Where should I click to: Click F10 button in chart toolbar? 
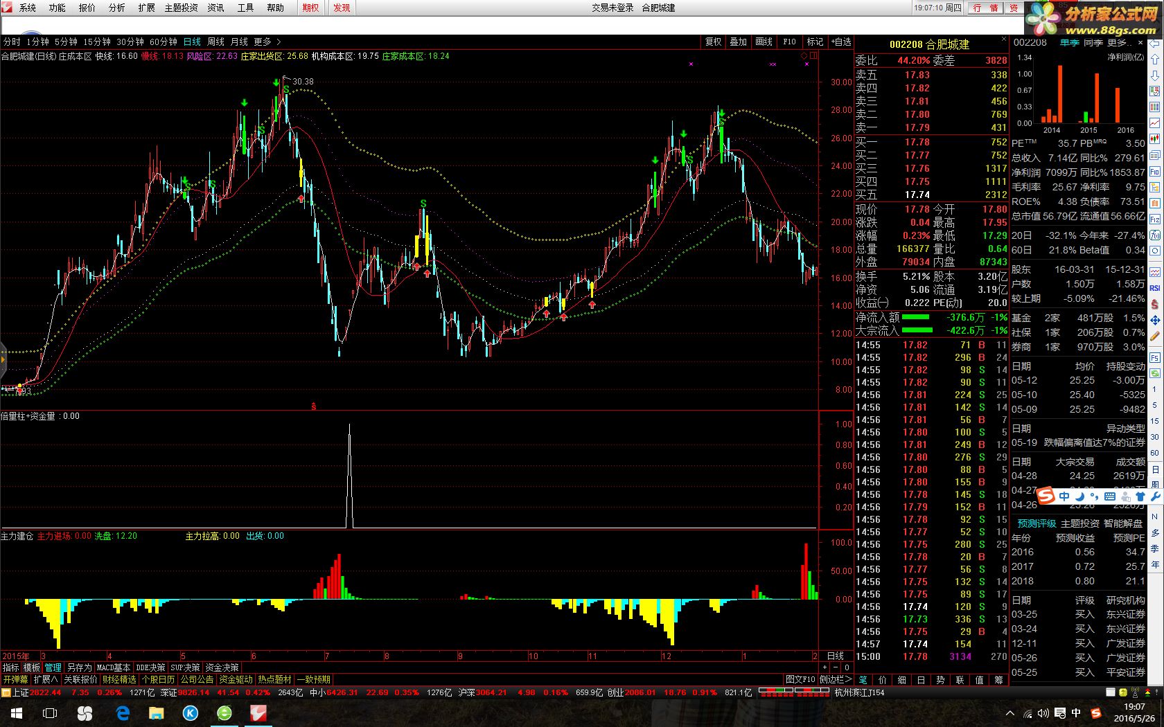click(x=789, y=42)
